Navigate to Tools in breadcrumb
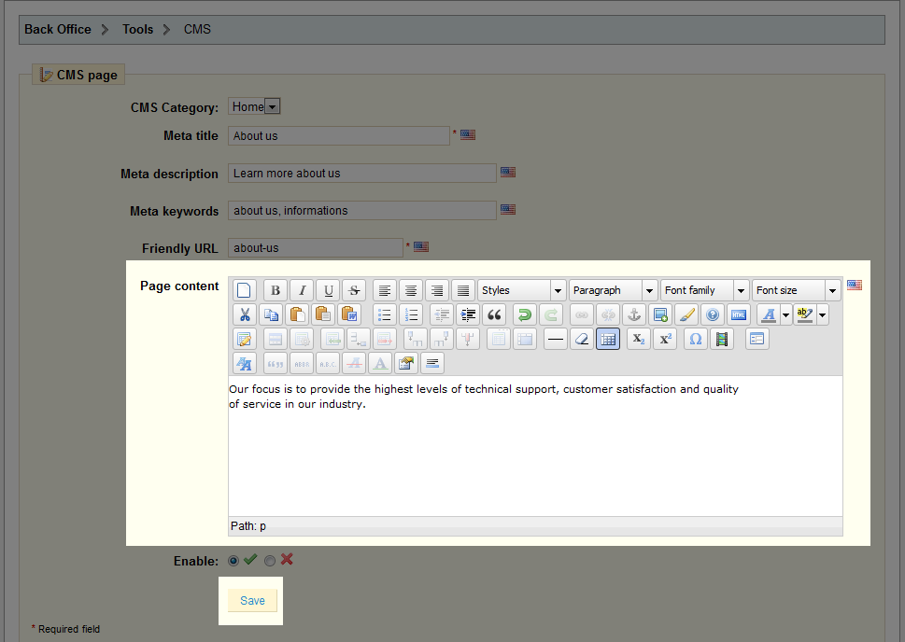 pos(137,29)
